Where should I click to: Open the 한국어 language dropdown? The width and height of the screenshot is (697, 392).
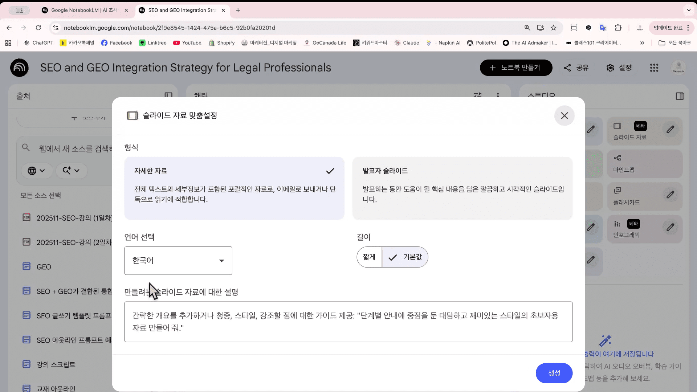178,261
